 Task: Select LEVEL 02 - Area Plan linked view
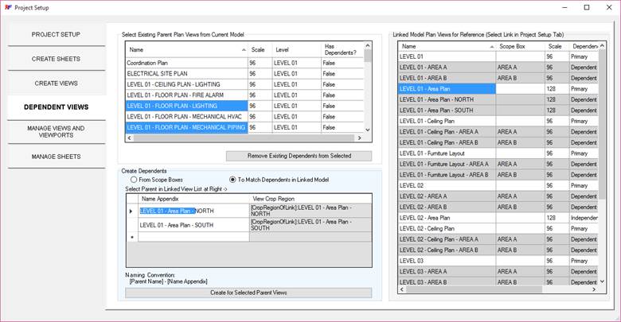[446, 217]
